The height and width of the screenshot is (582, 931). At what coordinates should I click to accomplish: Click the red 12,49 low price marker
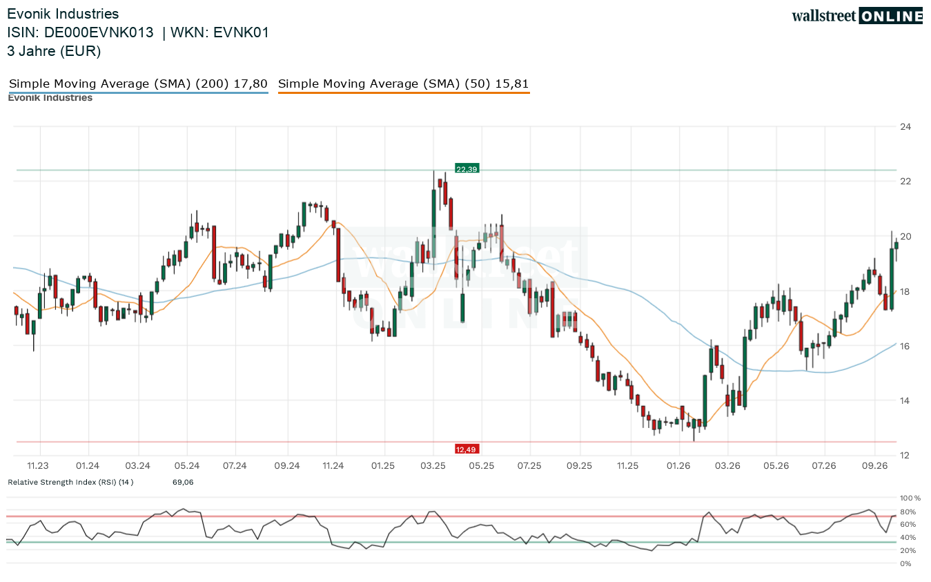pos(466,449)
